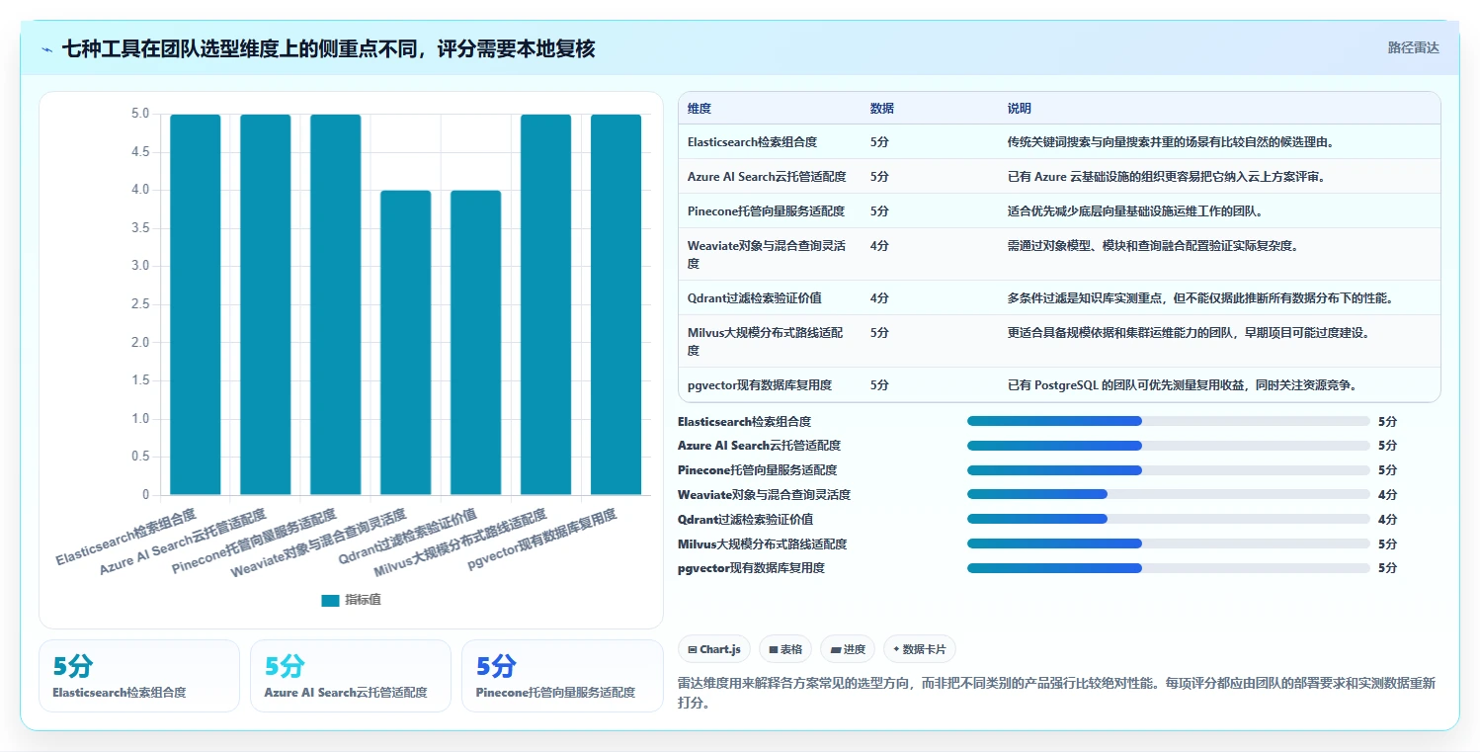Click the Elasticsearch检索组合度 progress bar
The height and width of the screenshot is (752, 1480).
point(1169,421)
